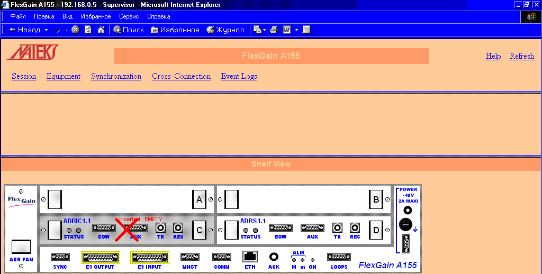Open the Правка menu
Screen dimensions: 542x274
click(x=44, y=16)
